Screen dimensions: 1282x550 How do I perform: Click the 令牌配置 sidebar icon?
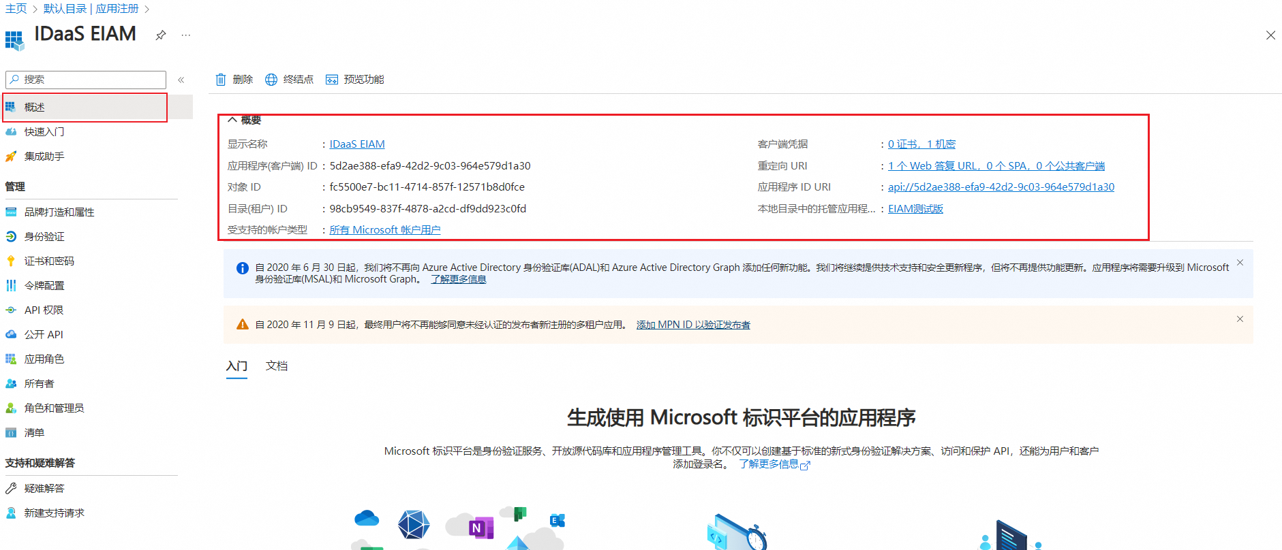pyautogui.click(x=11, y=285)
